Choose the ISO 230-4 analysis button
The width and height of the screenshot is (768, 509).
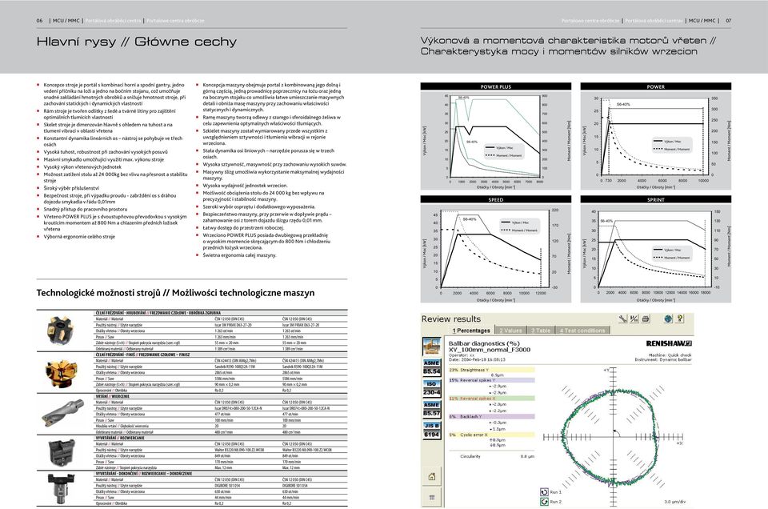coord(431,388)
